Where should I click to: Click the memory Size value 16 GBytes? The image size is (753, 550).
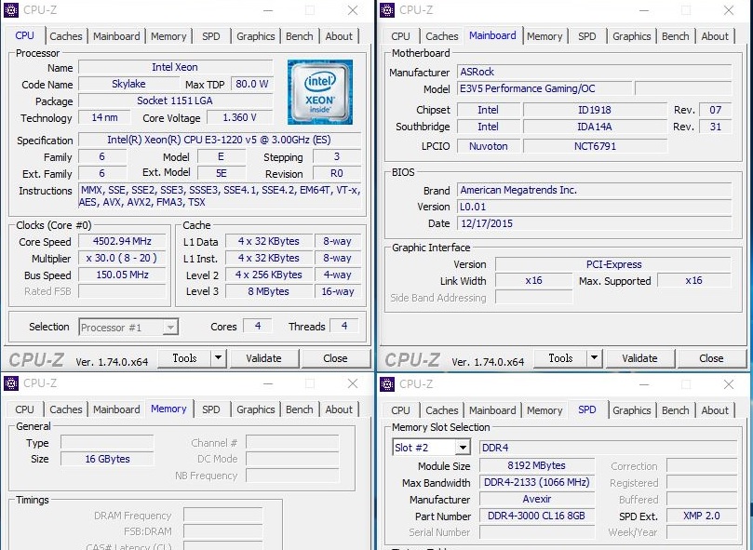(x=107, y=459)
